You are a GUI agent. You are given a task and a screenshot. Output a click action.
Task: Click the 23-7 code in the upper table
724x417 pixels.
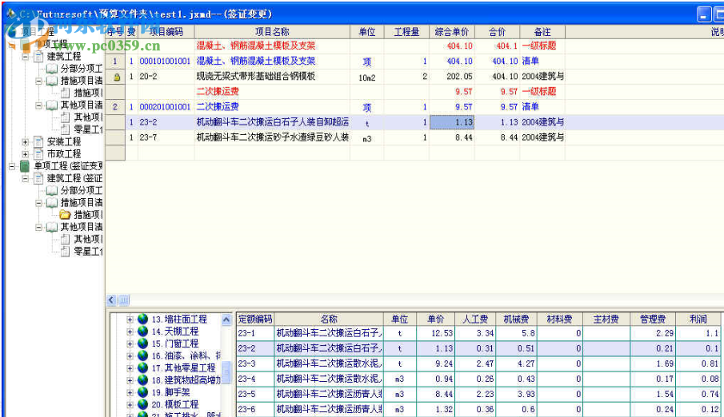coord(148,137)
